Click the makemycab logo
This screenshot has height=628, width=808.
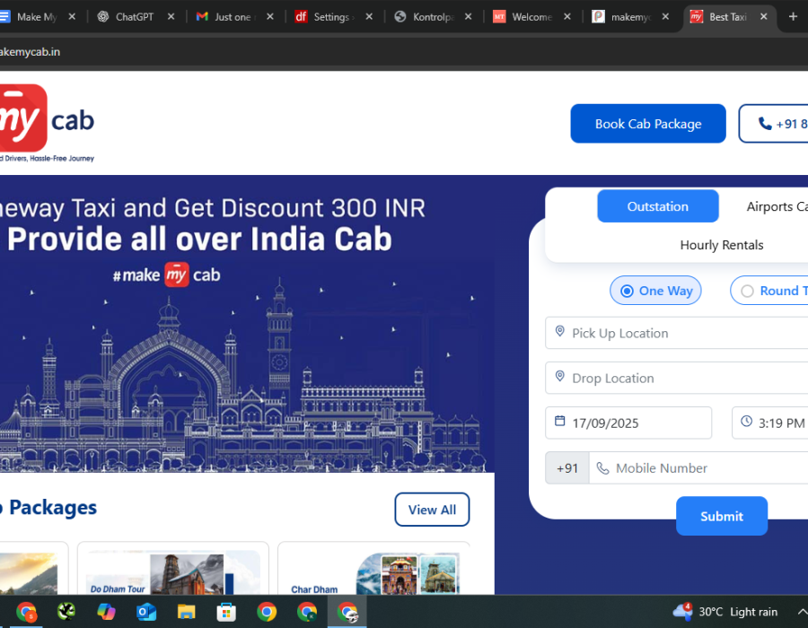click(x=45, y=123)
